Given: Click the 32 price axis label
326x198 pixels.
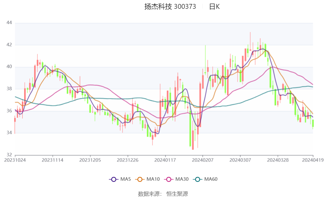Looking at the screenshot, I should tap(9, 155).
